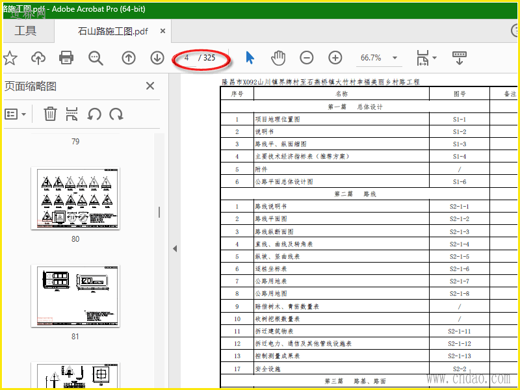Click 砍树挖根数量表 entry

[x=278, y=319]
